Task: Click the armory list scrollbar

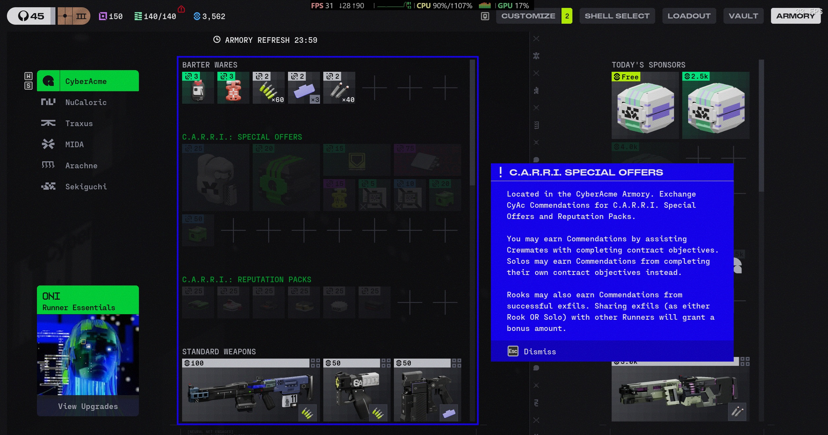Action: 472,122
